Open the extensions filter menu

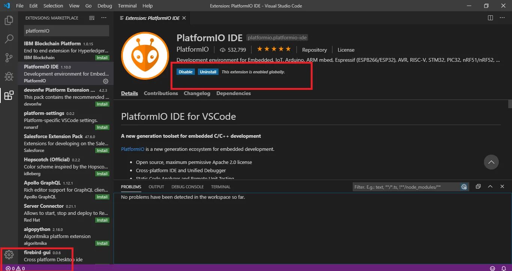(x=91, y=18)
